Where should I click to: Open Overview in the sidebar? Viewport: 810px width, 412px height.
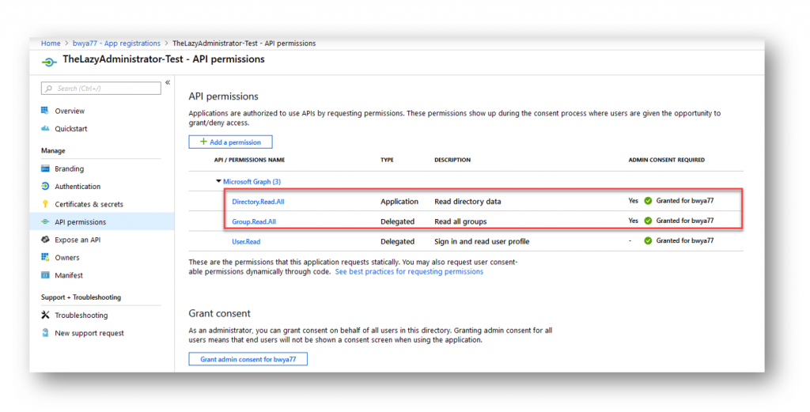(70, 111)
